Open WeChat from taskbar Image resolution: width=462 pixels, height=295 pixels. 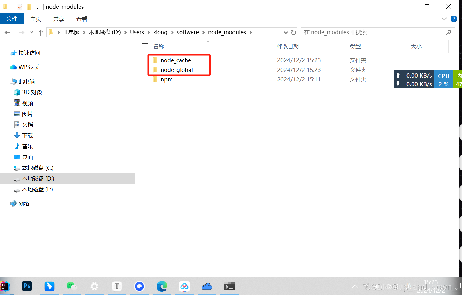72,286
